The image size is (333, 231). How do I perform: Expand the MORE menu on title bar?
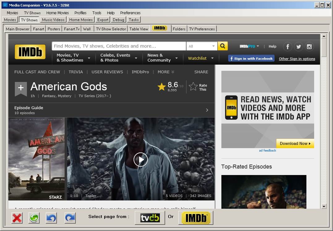pyautogui.click(x=166, y=72)
